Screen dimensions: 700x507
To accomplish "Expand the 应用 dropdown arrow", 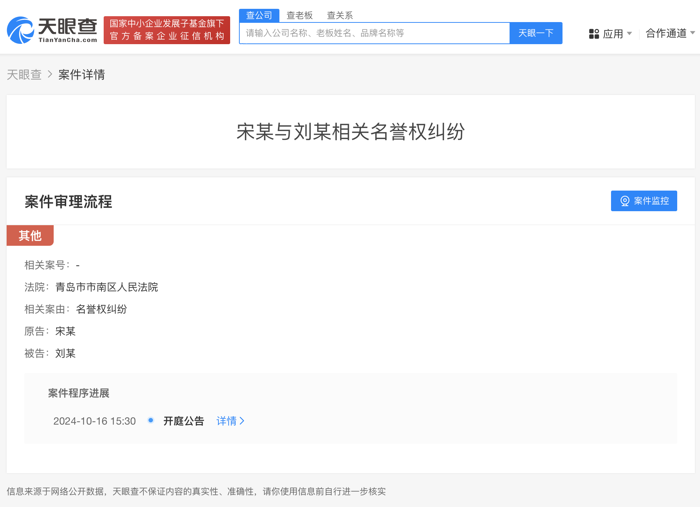I will 629,33.
